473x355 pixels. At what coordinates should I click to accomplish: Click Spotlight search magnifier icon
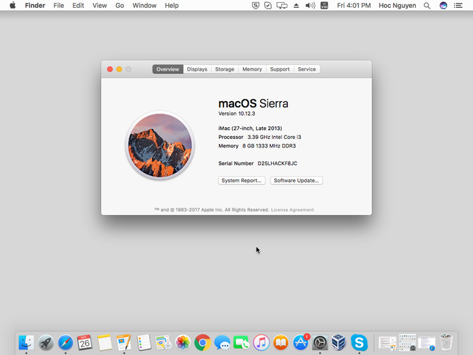click(x=427, y=6)
